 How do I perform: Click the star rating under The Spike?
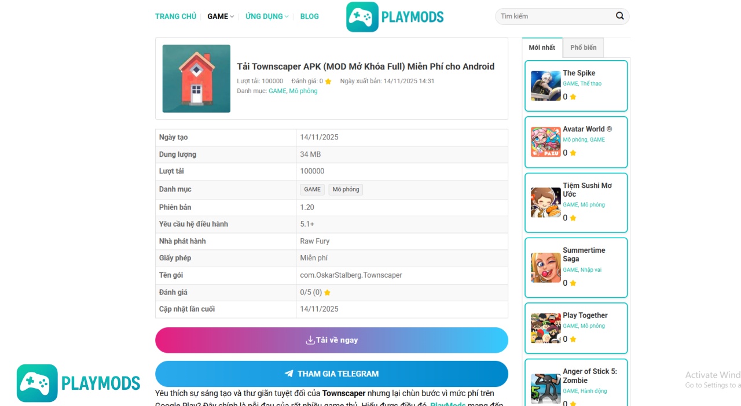point(573,97)
